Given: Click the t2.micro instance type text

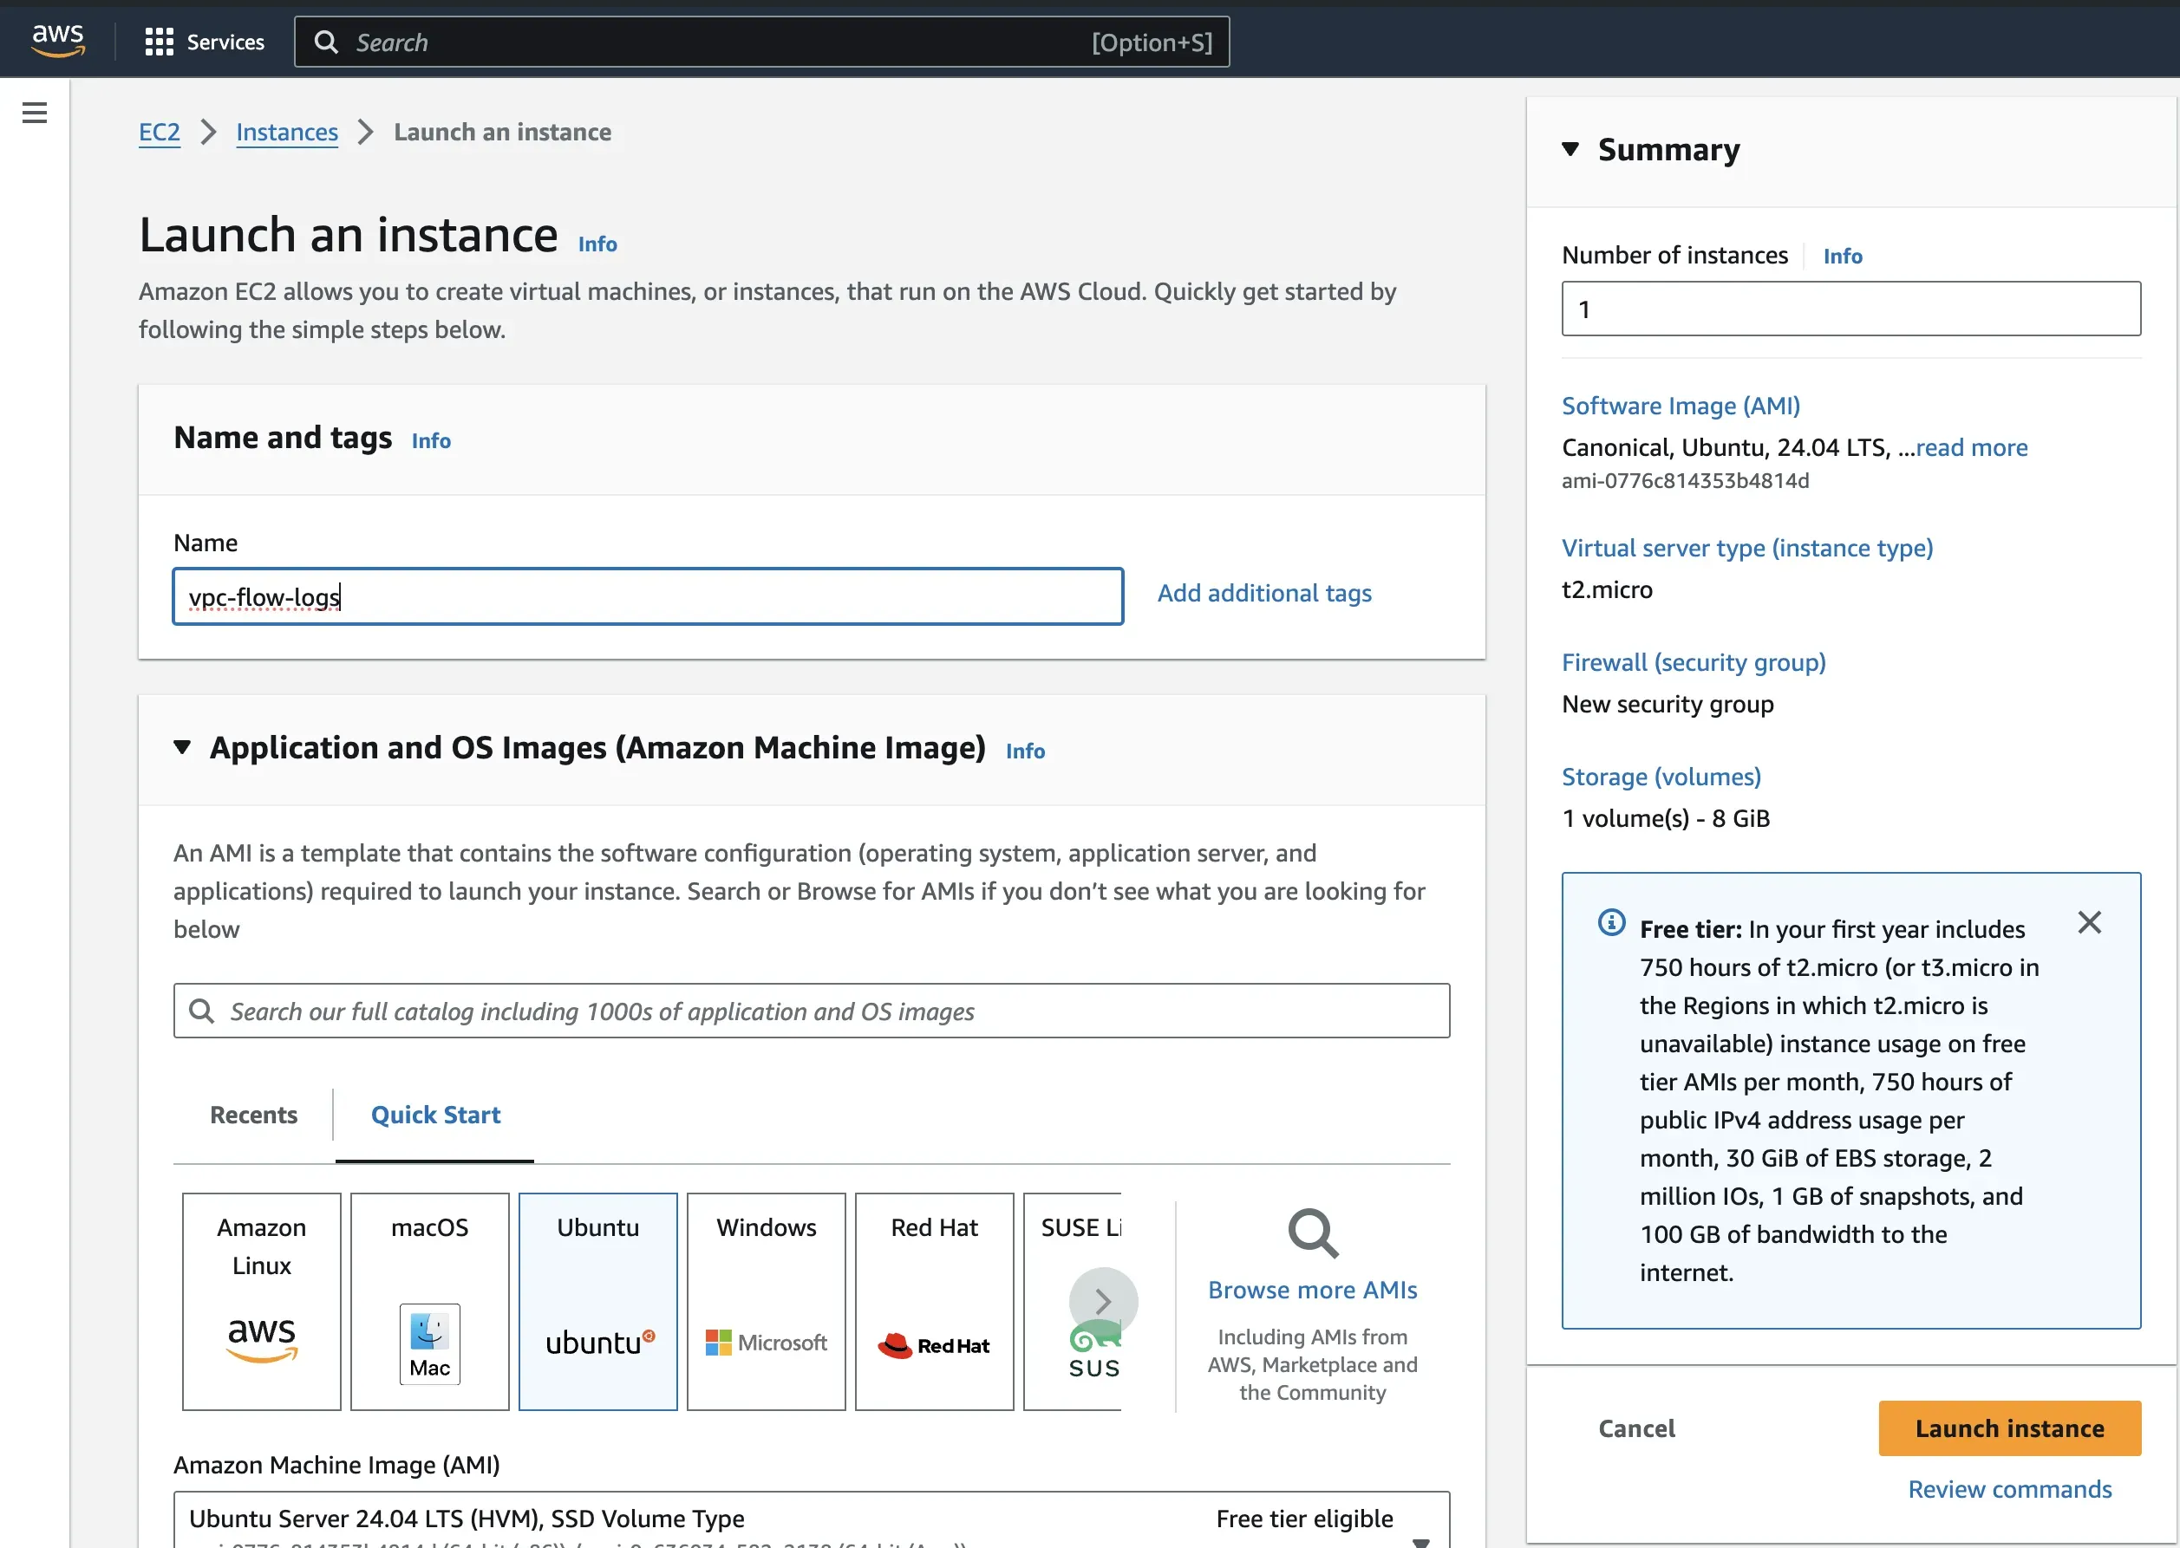Looking at the screenshot, I should point(1607,589).
